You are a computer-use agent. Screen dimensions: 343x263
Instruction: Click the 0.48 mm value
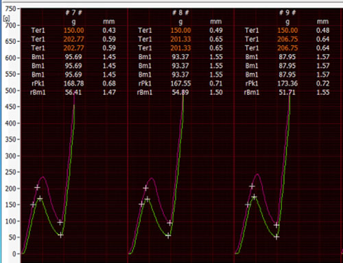tap(322, 30)
